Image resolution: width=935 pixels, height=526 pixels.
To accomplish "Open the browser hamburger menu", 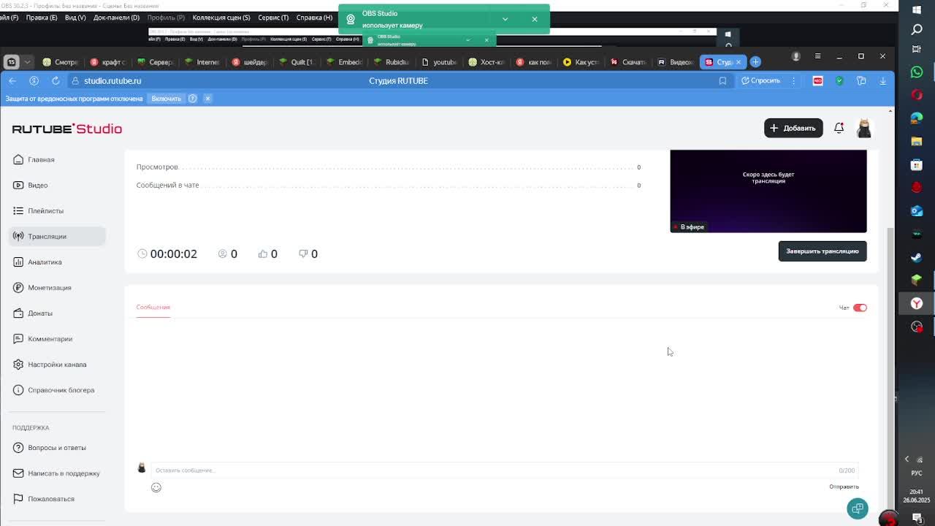I will [x=817, y=56].
